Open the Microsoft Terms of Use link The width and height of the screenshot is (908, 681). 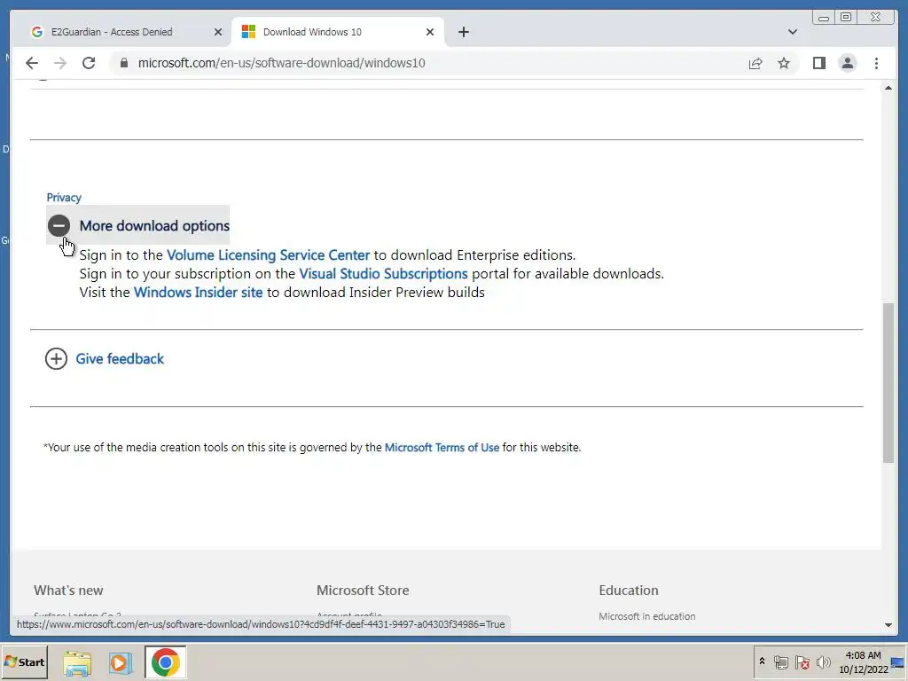point(442,447)
